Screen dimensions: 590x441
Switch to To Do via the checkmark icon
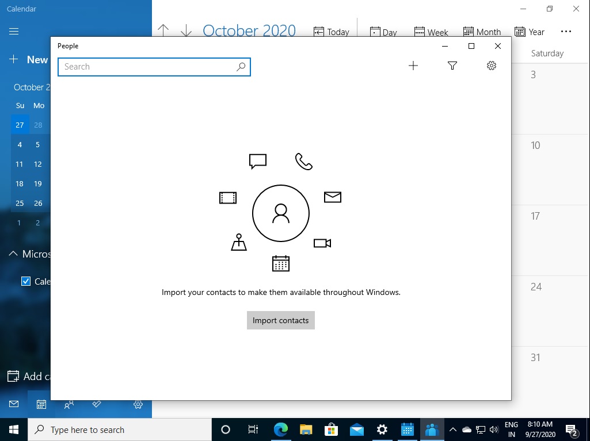tap(96, 404)
